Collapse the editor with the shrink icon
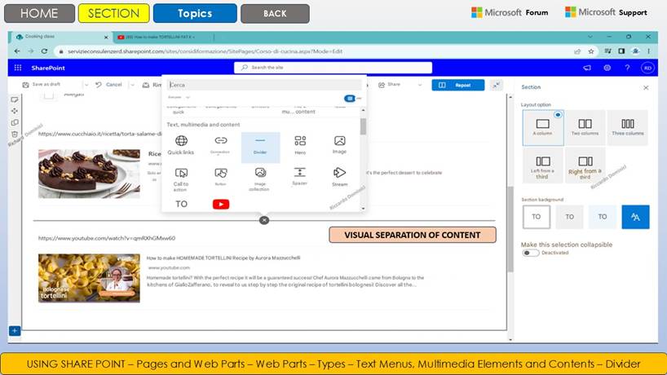 496,85
